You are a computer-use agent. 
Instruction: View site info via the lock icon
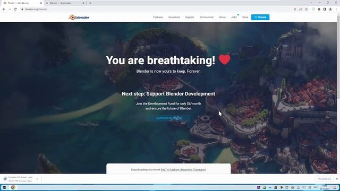[x=22, y=9]
